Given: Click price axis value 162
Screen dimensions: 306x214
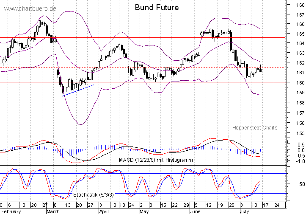Looking at the screenshot, I should (300, 63).
